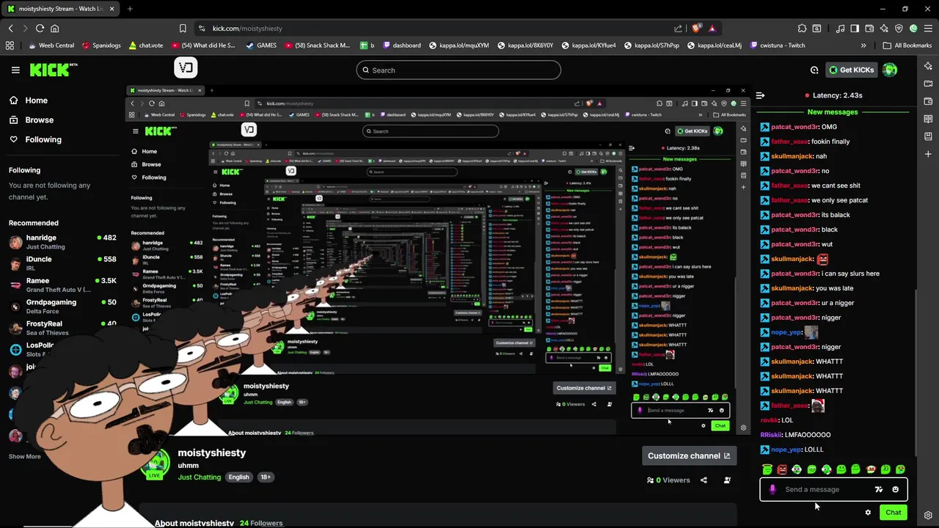The height and width of the screenshot is (528, 939).
Task: Toggle the browser sidebar panel icon
Action: coord(855,28)
